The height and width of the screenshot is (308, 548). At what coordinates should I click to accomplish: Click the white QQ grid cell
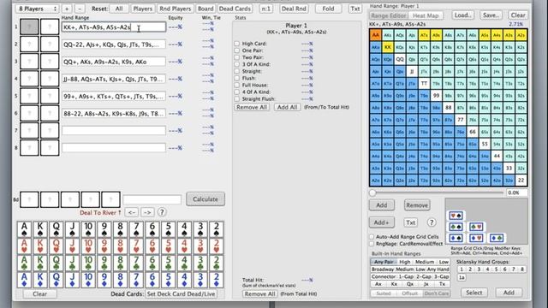point(400,59)
